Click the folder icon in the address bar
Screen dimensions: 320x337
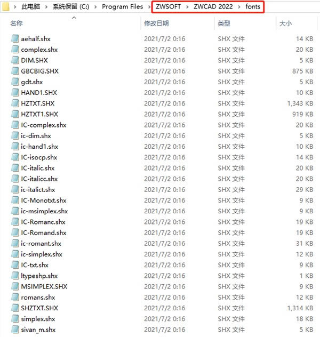pyautogui.click(x=7, y=7)
